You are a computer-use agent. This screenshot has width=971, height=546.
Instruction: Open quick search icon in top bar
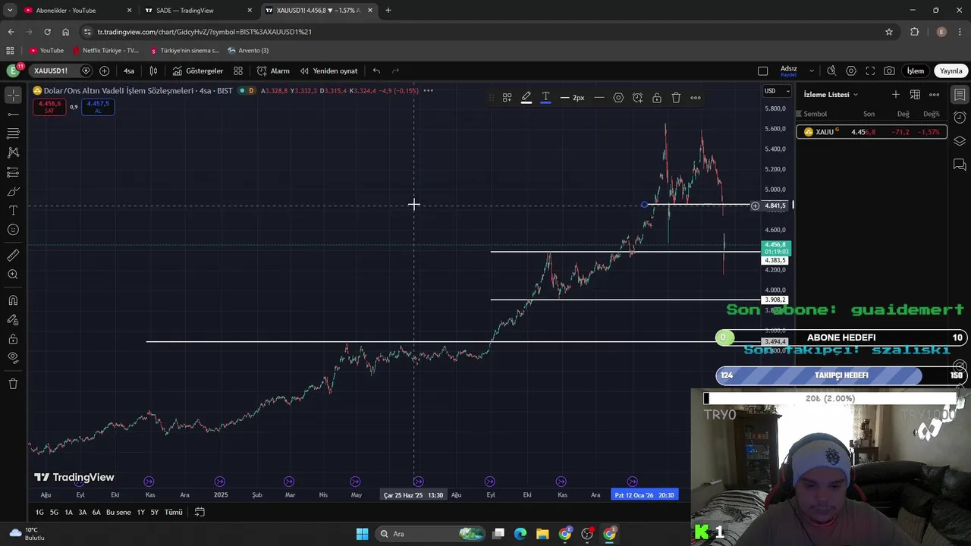click(831, 71)
